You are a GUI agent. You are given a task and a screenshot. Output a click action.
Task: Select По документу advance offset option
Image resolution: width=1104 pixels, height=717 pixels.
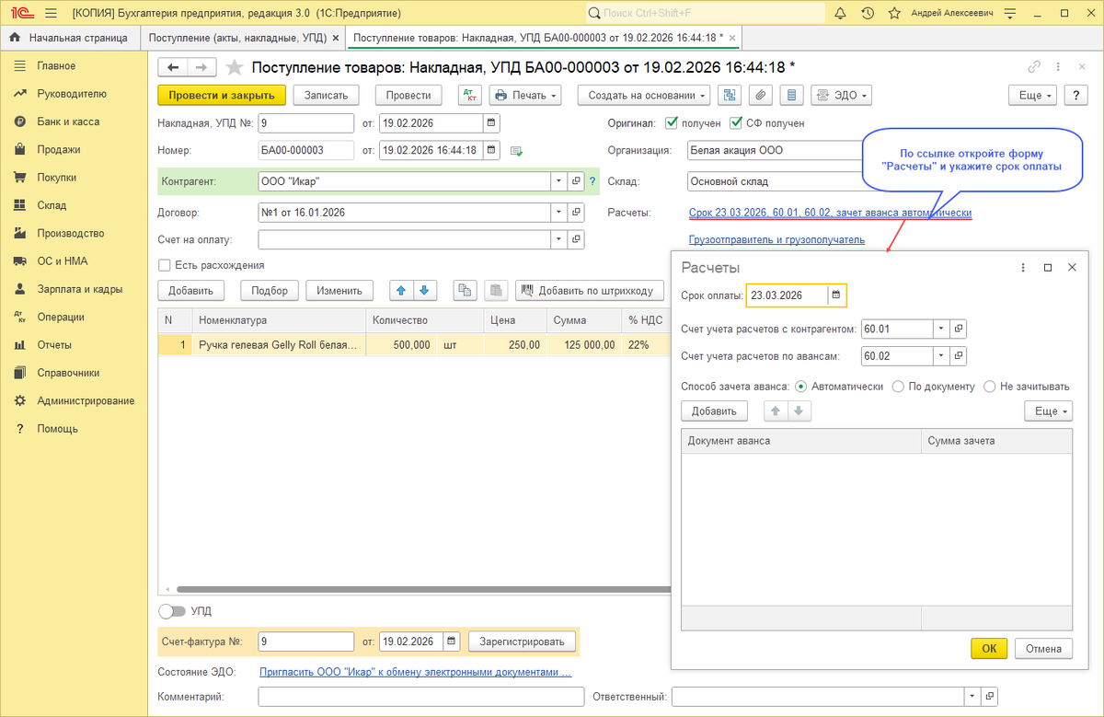(x=898, y=387)
